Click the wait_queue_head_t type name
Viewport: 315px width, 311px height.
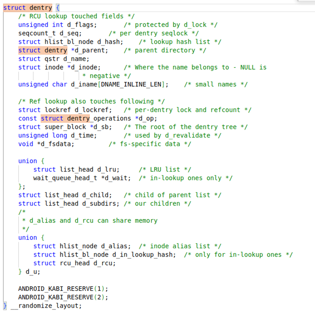coord(65,178)
